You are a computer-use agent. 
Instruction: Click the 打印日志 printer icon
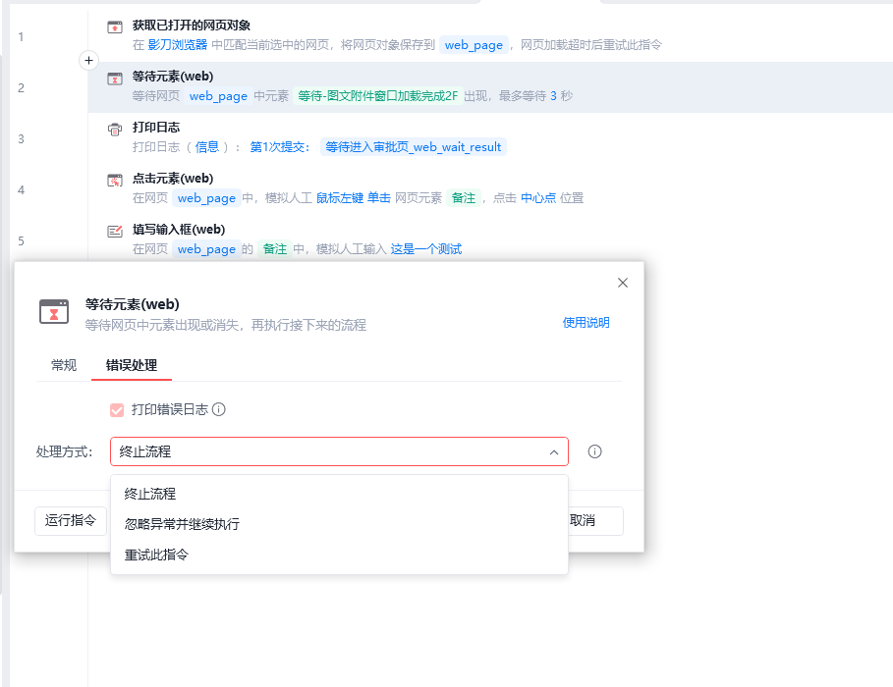(115, 130)
